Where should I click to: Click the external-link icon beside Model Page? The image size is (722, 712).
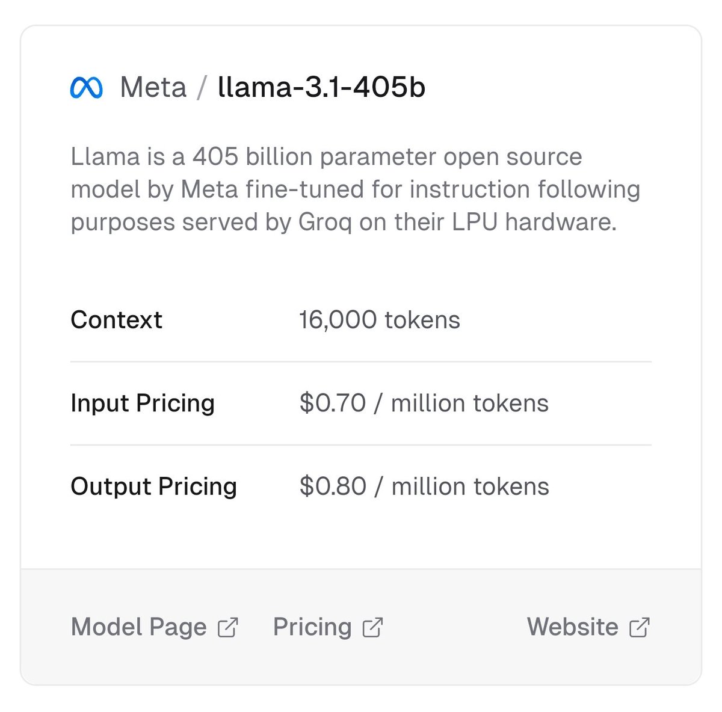pyautogui.click(x=228, y=627)
